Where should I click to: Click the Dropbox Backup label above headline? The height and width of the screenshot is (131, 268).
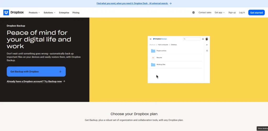tap(16, 26)
